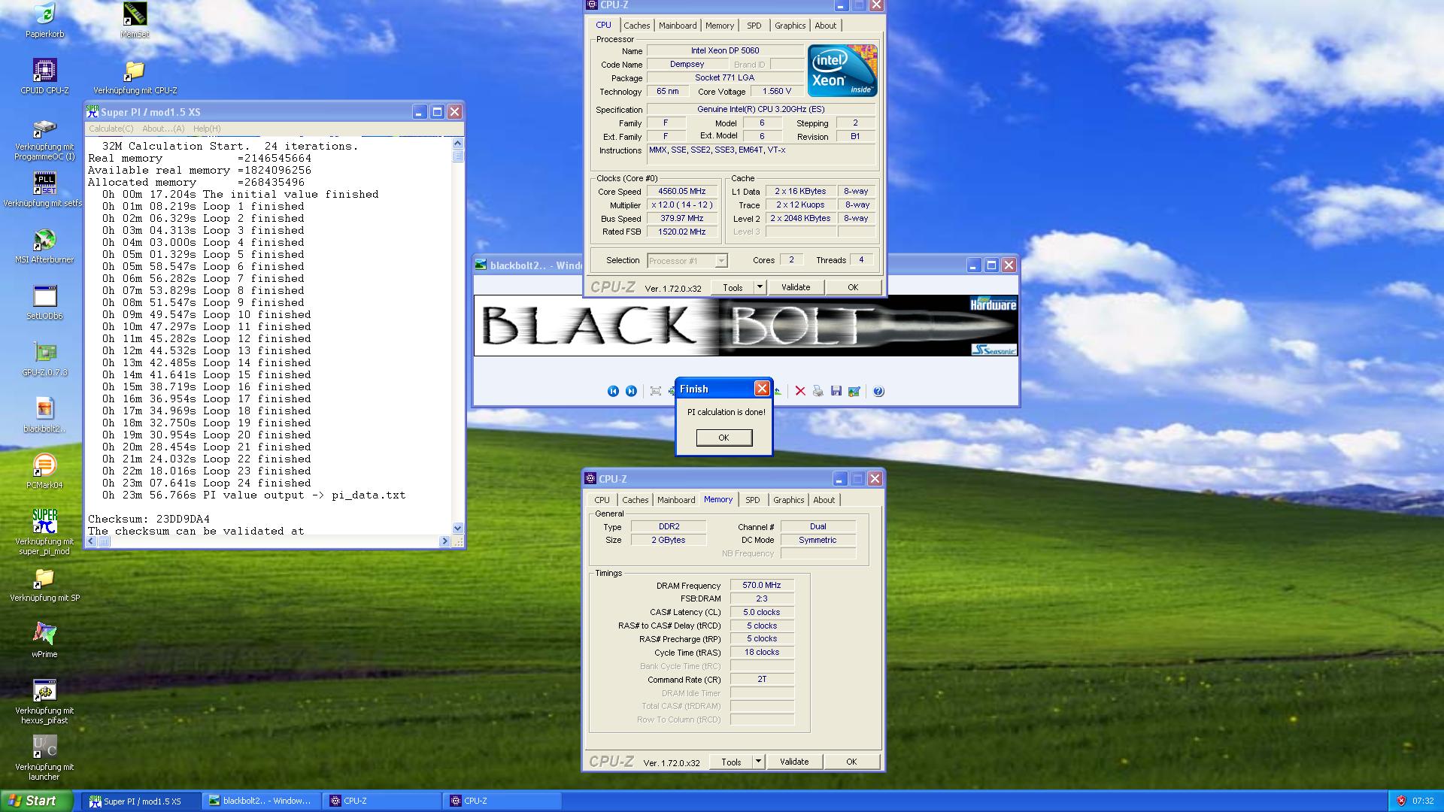Go to previous image in picture viewer
The image size is (1444, 812).
613,391
